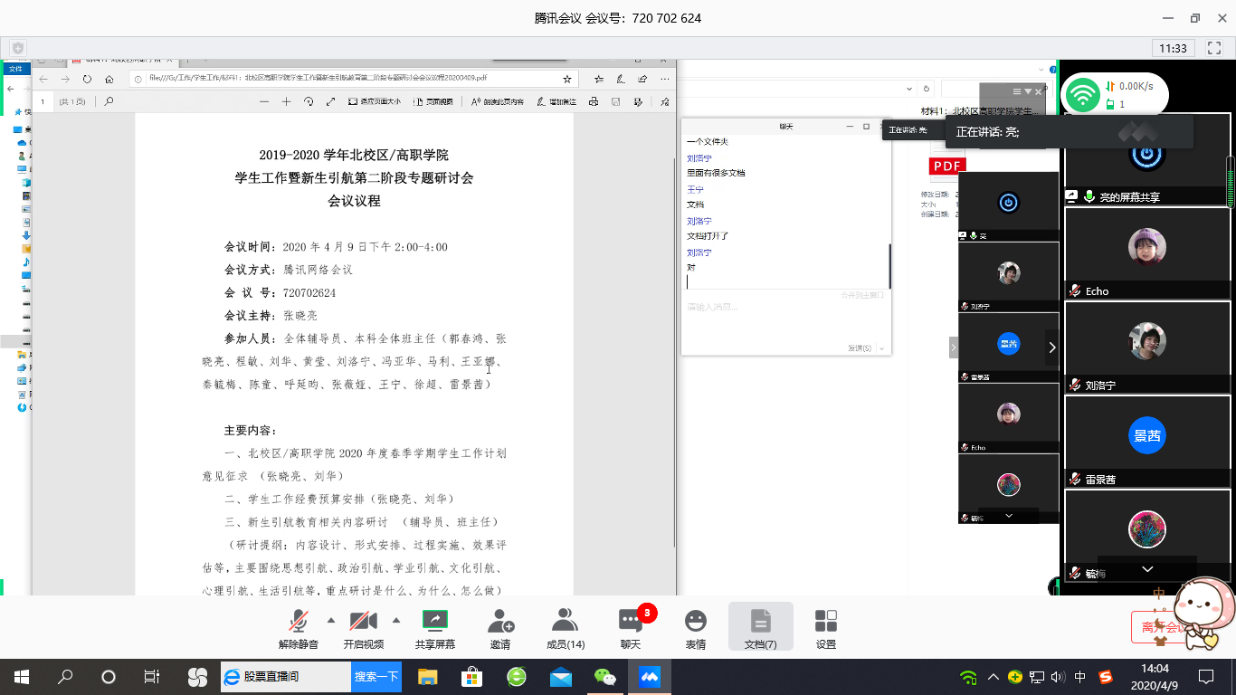
Task: Select Echo's video tile in right panel
Action: (x=1147, y=252)
